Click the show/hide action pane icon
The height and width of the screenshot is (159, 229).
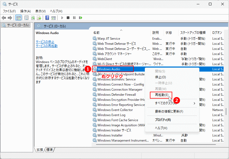[x=54, y=18]
